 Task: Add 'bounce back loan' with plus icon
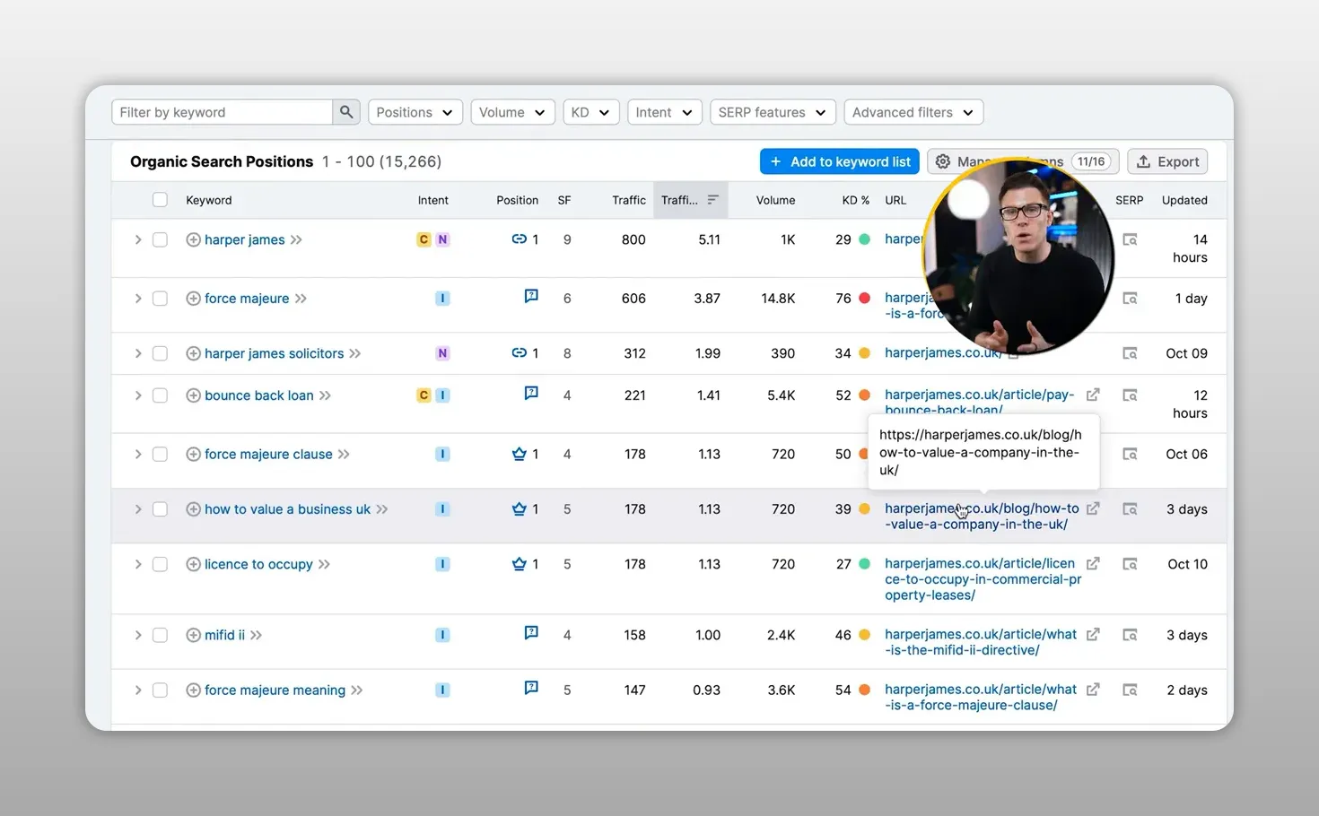(x=193, y=395)
